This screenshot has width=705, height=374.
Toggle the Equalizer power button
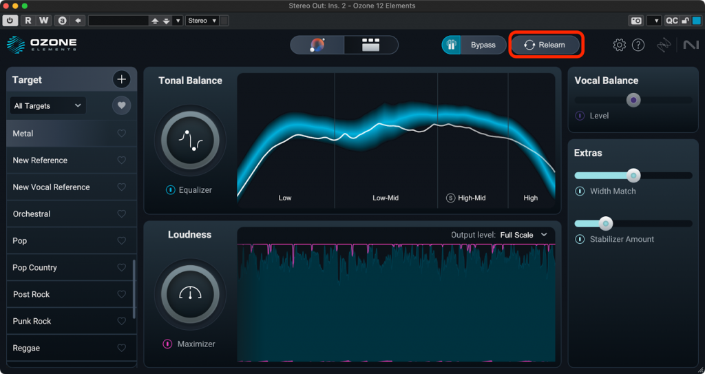(170, 190)
